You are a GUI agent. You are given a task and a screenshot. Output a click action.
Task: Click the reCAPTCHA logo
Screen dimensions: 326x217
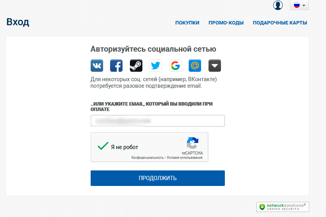pyautogui.click(x=192, y=143)
